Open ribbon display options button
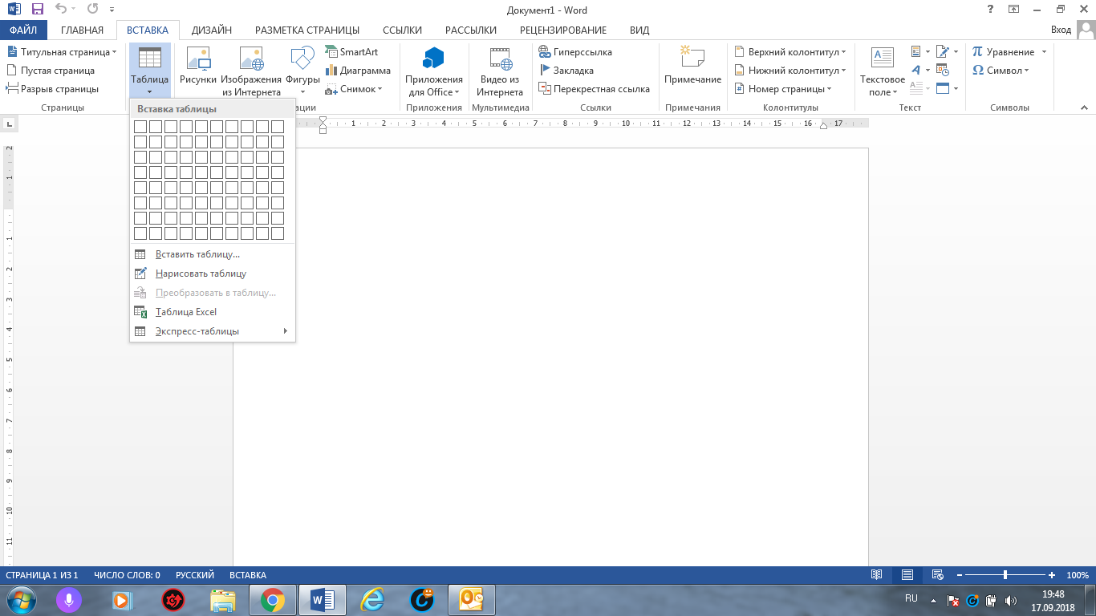The height and width of the screenshot is (616, 1096). coord(1013,10)
